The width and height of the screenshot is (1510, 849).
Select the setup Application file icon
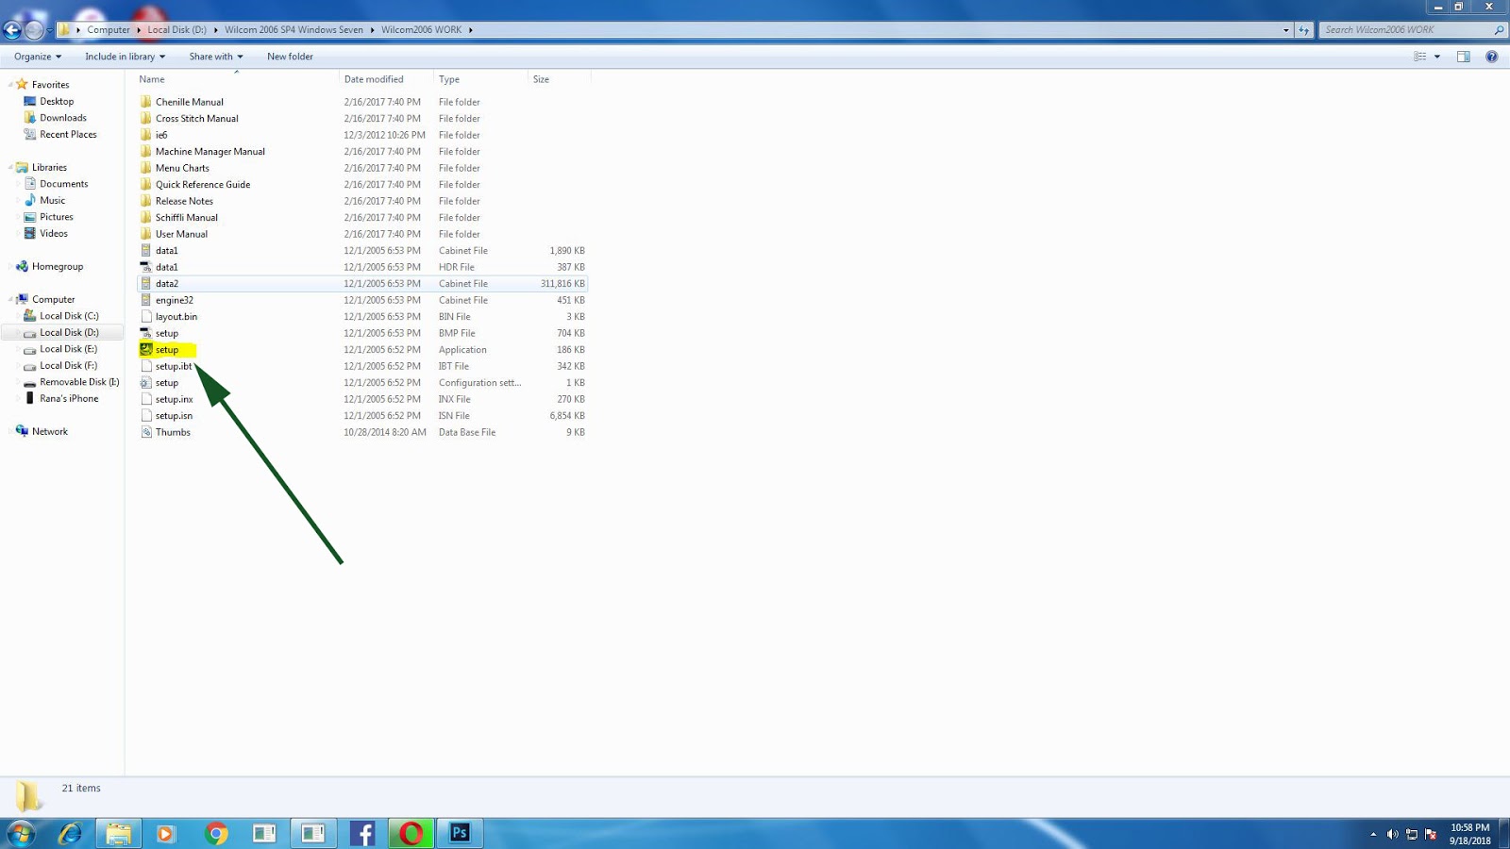tap(146, 350)
